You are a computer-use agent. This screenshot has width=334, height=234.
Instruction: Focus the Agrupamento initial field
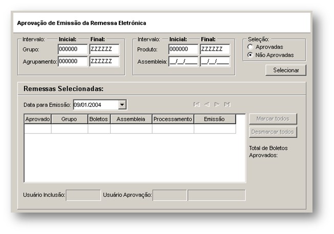tap(73, 61)
